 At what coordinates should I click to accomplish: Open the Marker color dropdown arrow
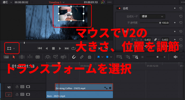(111, 57)
